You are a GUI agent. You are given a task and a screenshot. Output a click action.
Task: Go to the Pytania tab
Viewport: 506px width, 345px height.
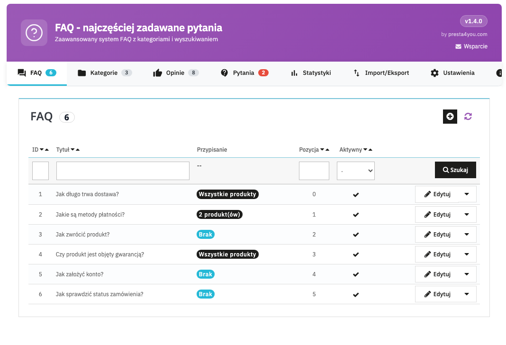coord(244,73)
